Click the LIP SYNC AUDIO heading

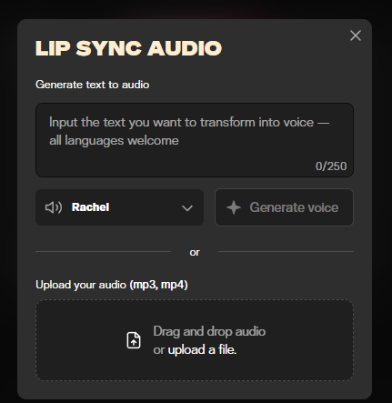pyautogui.click(x=128, y=48)
